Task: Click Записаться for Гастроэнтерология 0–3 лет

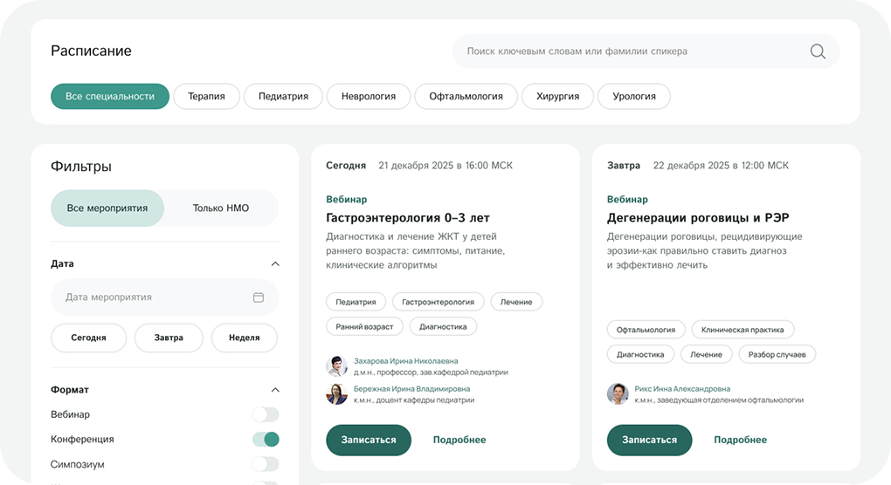Action: point(369,441)
